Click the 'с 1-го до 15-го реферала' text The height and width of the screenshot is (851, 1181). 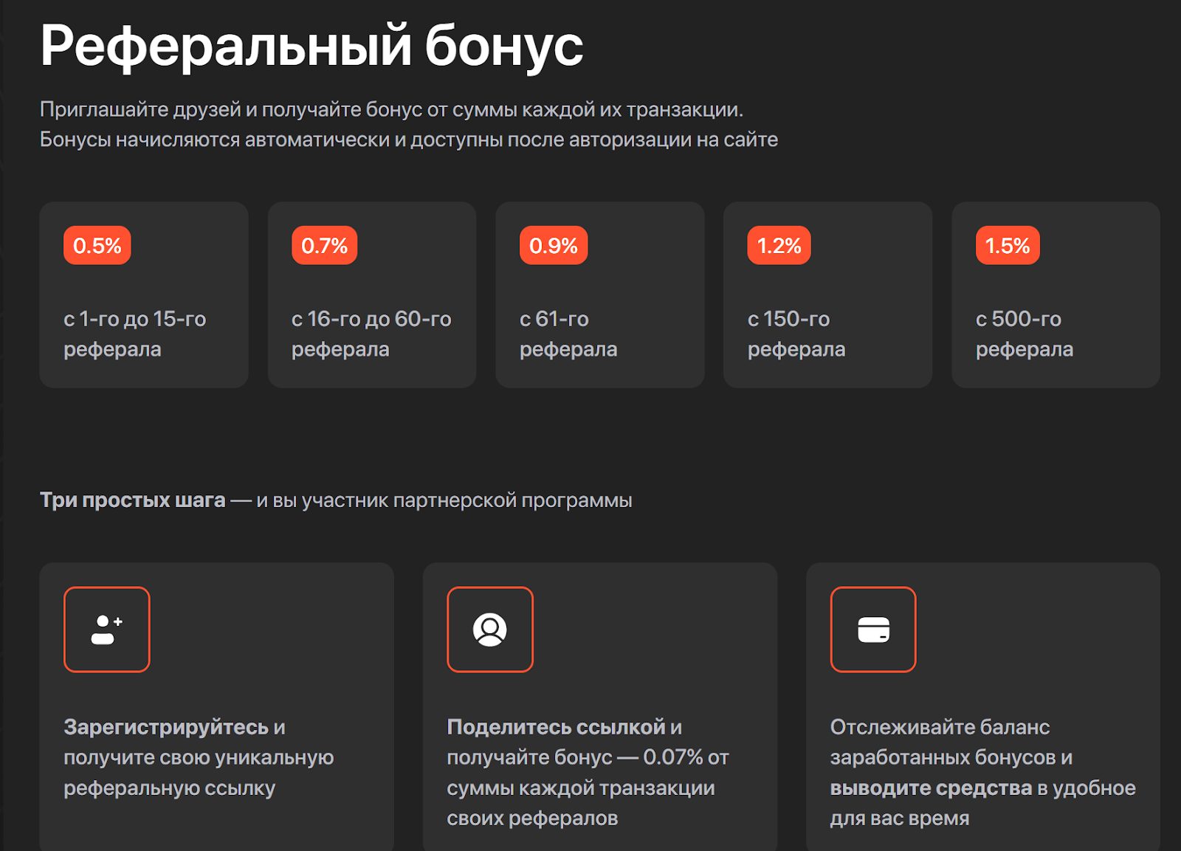[x=134, y=334]
